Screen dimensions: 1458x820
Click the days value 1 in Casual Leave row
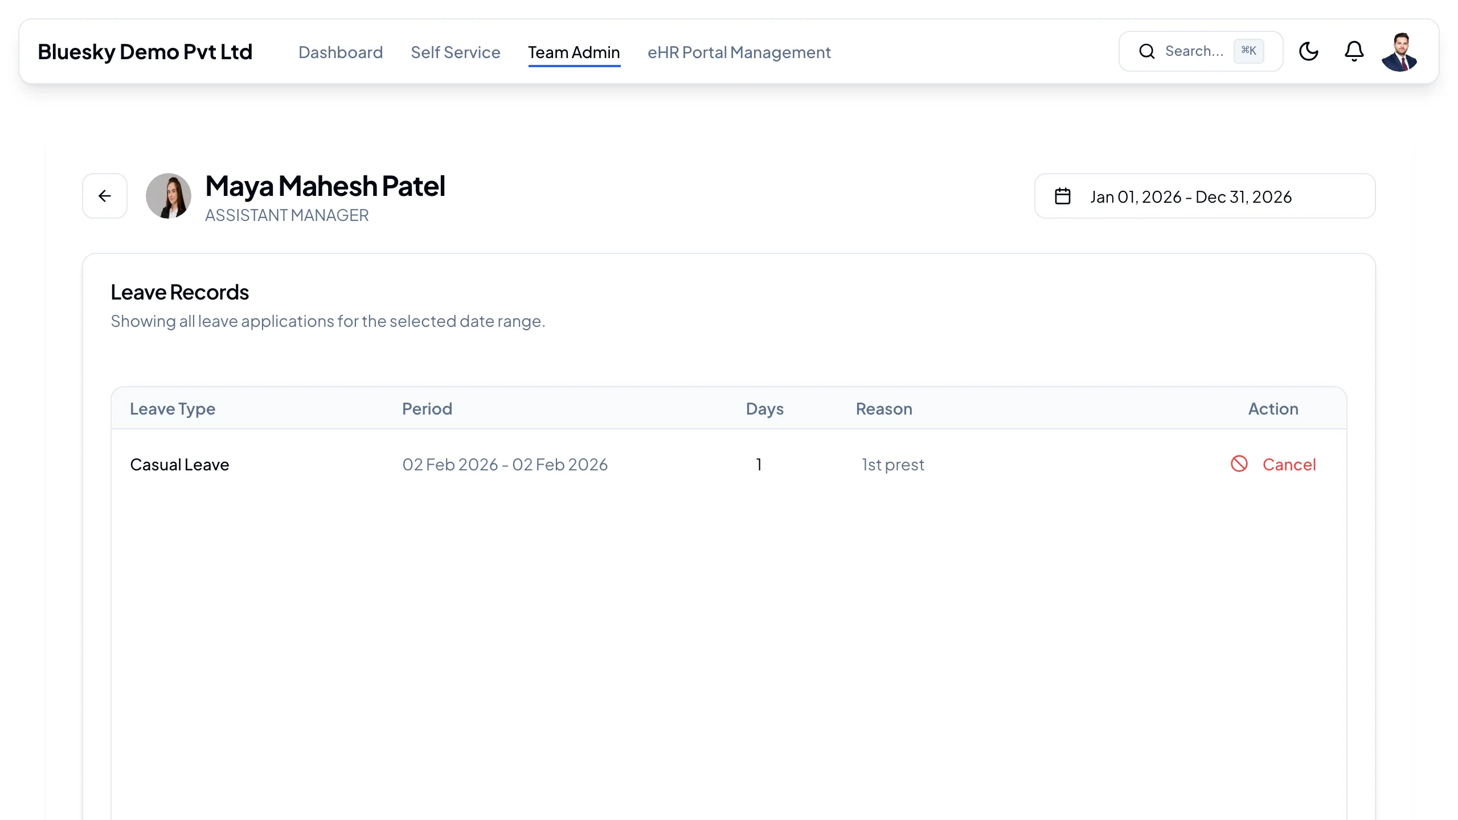[759, 465]
